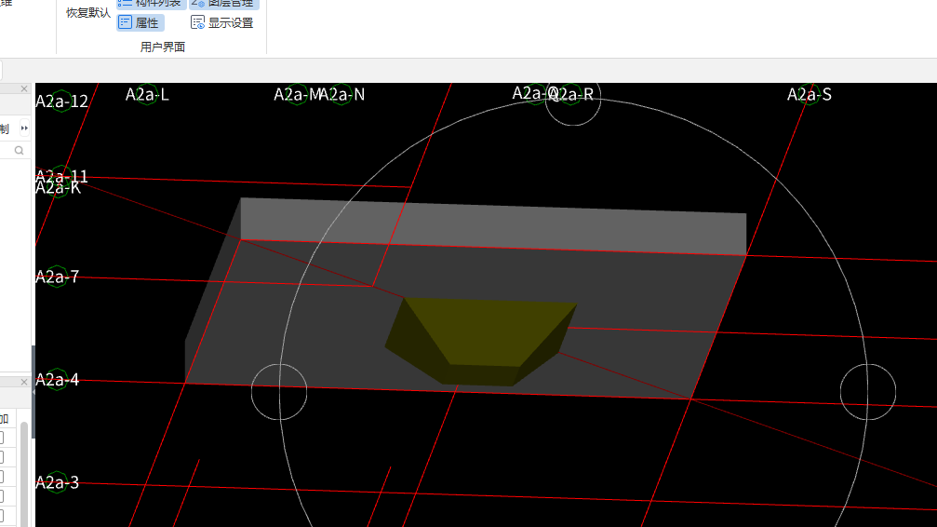The width and height of the screenshot is (937, 527).
Task: Click axis label A2a-12
Action: pyautogui.click(x=61, y=101)
